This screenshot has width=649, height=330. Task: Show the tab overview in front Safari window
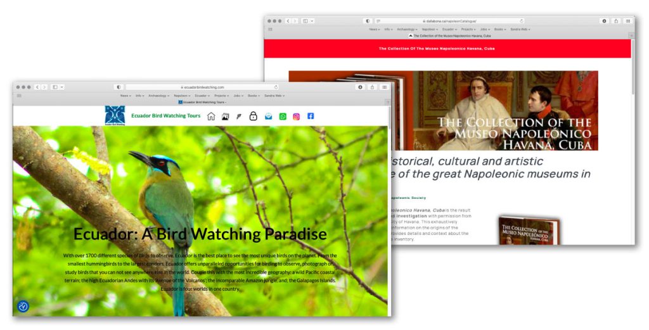(385, 87)
